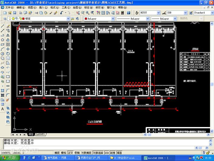This screenshot has width=214, height=161.
Task: Open the ByLayer color dropdown
Action: coord(99,18)
